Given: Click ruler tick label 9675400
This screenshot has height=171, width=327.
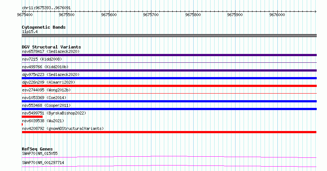Looking at the screenshot, I should pyautogui.click(x=25, y=15).
